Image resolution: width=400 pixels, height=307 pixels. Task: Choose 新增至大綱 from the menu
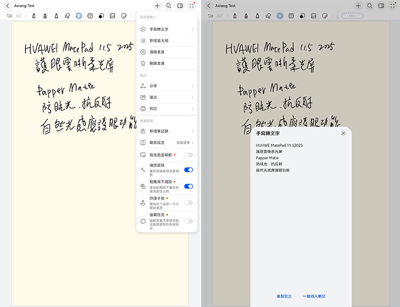click(x=167, y=41)
